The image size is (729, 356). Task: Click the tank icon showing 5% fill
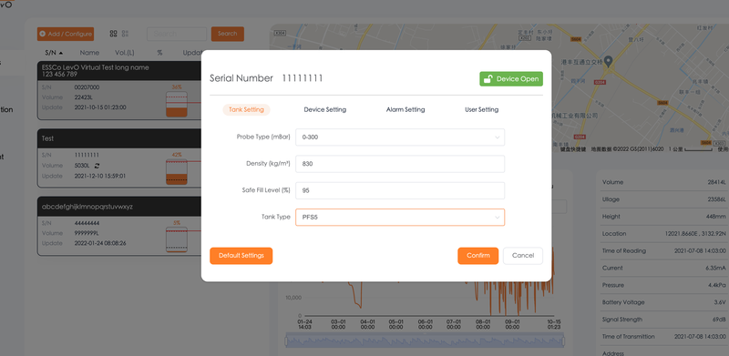click(177, 239)
